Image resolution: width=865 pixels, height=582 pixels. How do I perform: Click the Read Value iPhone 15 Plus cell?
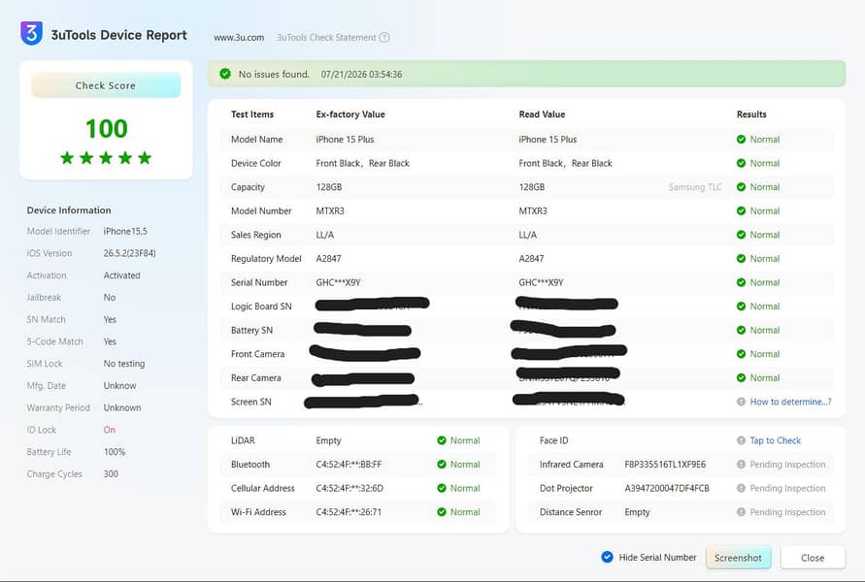[548, 140]
